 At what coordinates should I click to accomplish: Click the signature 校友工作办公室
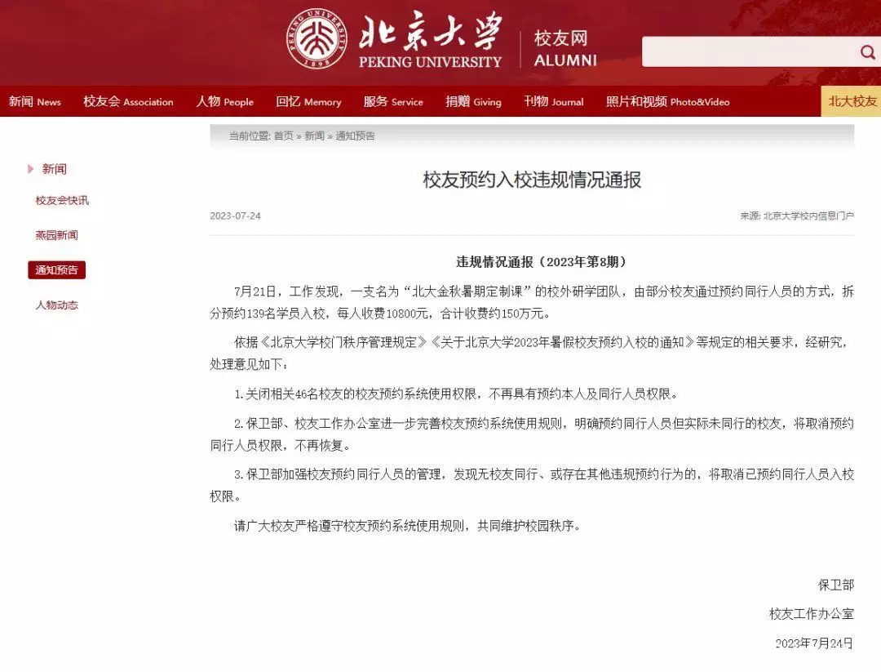812,614
